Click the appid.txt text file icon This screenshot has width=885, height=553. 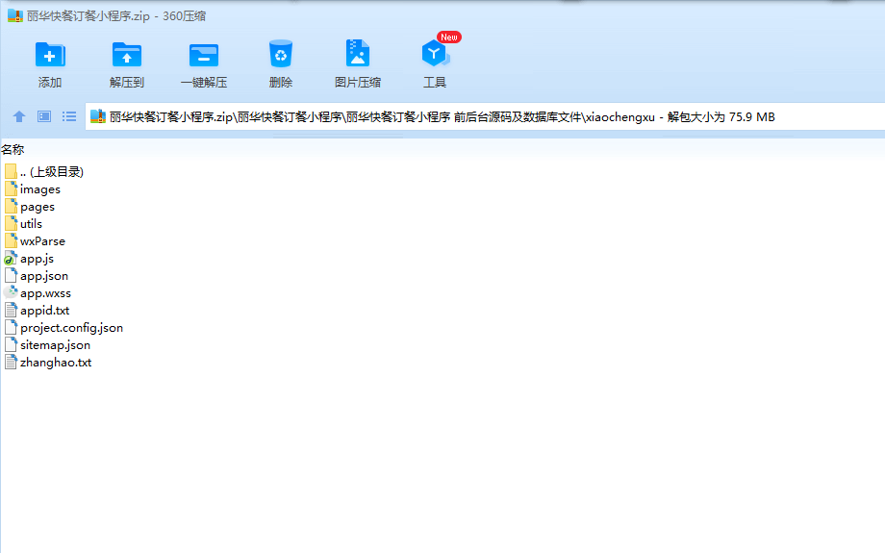coord(11,310)
